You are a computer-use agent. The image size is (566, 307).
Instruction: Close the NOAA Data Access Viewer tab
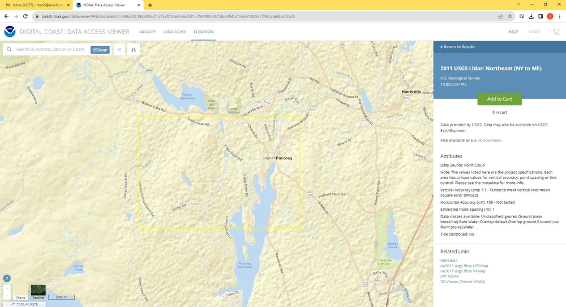tap(139, 5)
